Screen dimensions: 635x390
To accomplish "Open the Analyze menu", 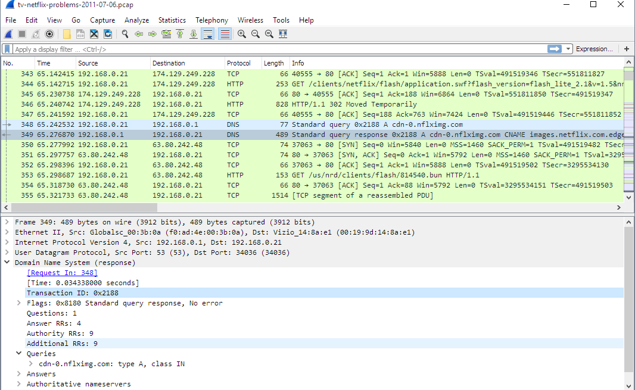I will click(x=136, y=20).
